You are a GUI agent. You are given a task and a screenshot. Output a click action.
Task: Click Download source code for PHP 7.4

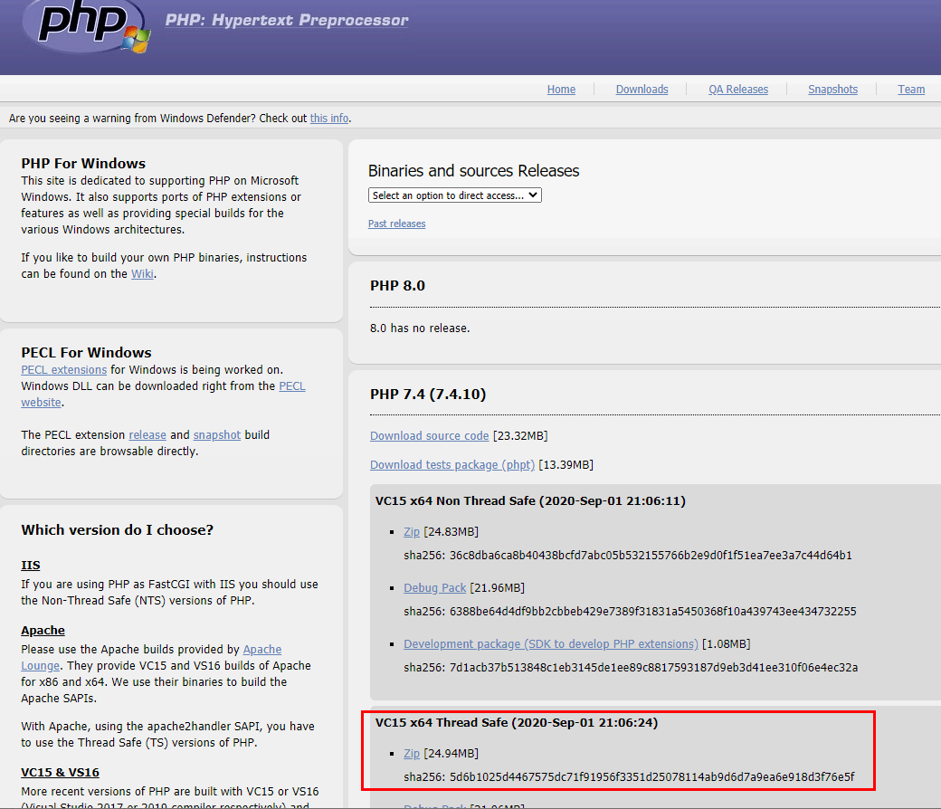[x=429, y=435]
